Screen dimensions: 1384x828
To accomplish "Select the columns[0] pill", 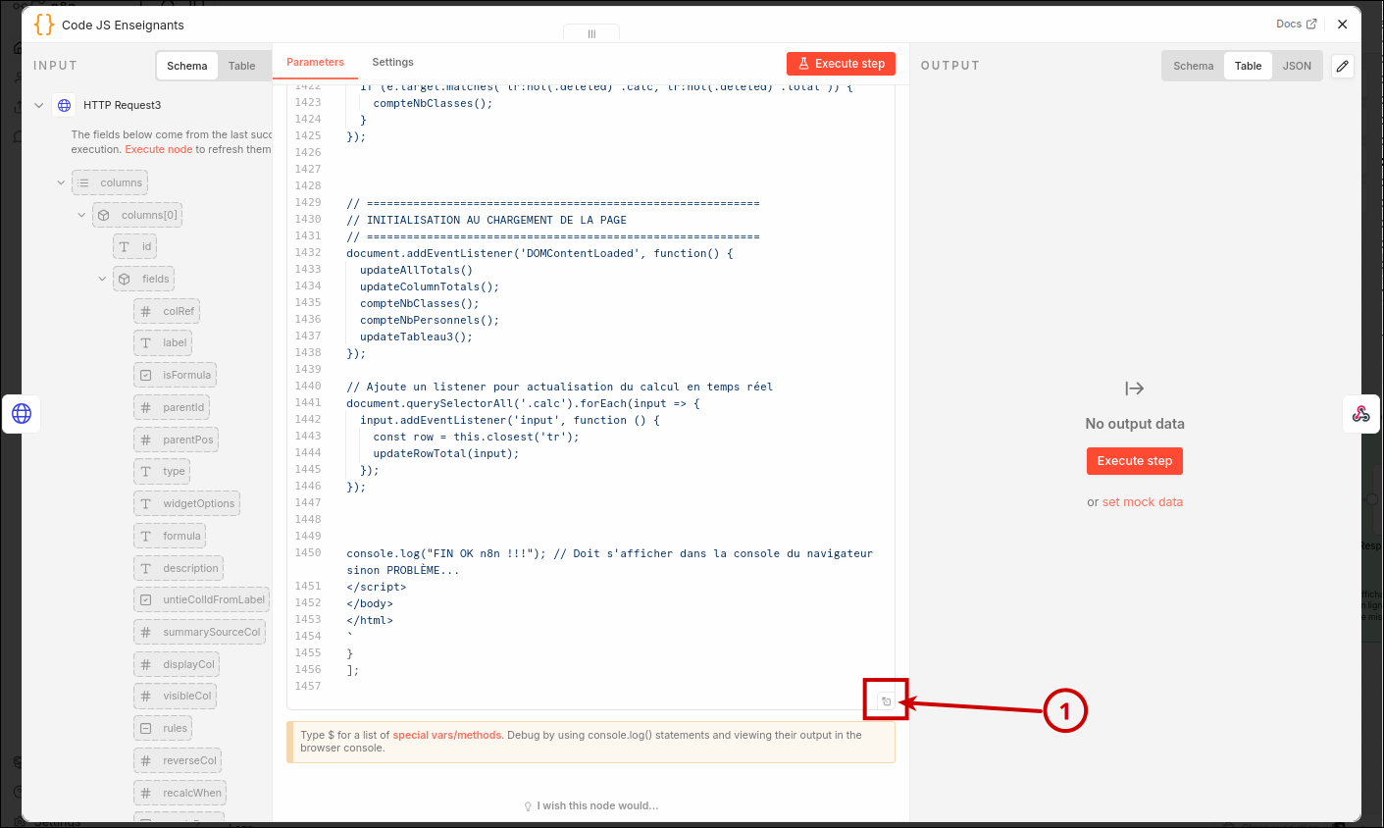I will 137,215.
